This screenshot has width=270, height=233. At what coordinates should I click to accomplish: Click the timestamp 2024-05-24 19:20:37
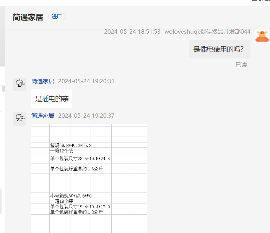click(86, 116)
